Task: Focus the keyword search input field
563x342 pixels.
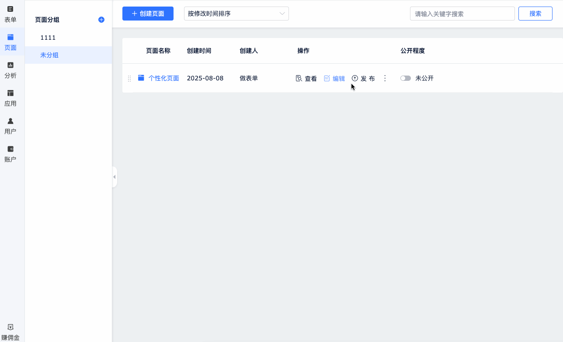Action: coord(462,14)
